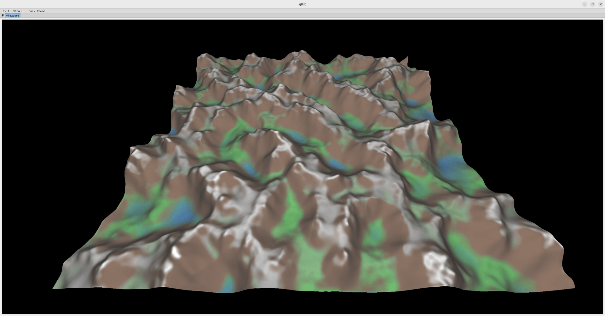Click the black background right of terrain

(536, 126)
